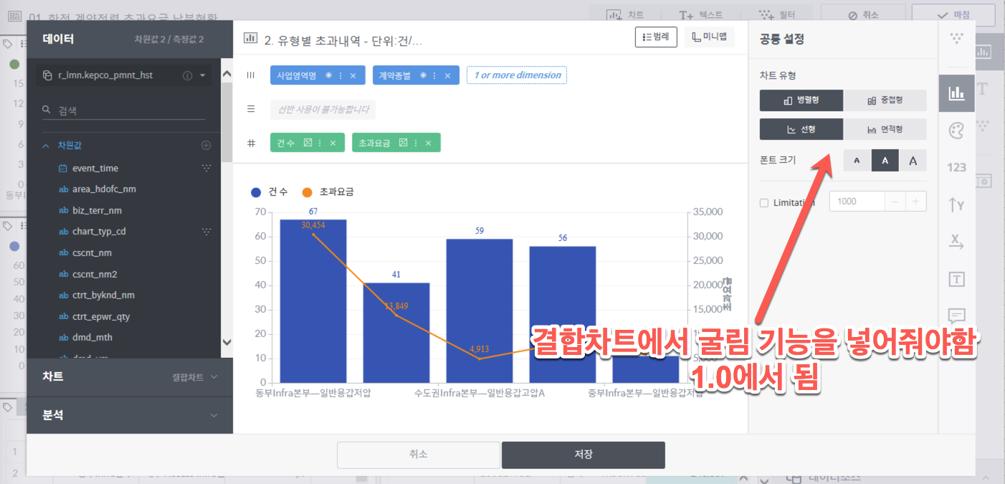Open more options on 사업영역명 chip
This screenshot has height=484, width=1005.
pos(340,75)
